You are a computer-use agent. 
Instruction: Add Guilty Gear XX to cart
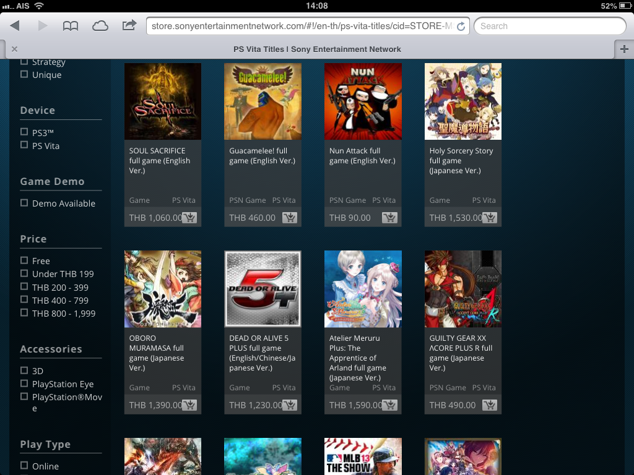click(x=490, y=405)
